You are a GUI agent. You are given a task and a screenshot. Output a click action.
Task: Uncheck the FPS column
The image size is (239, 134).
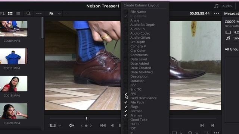pos(126,94)
